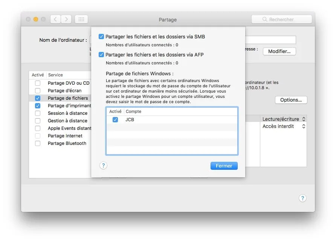Screen dimensions: 336x242
Task: Click the magnifier icon in Rechercher field
Action: click(265, 19)
